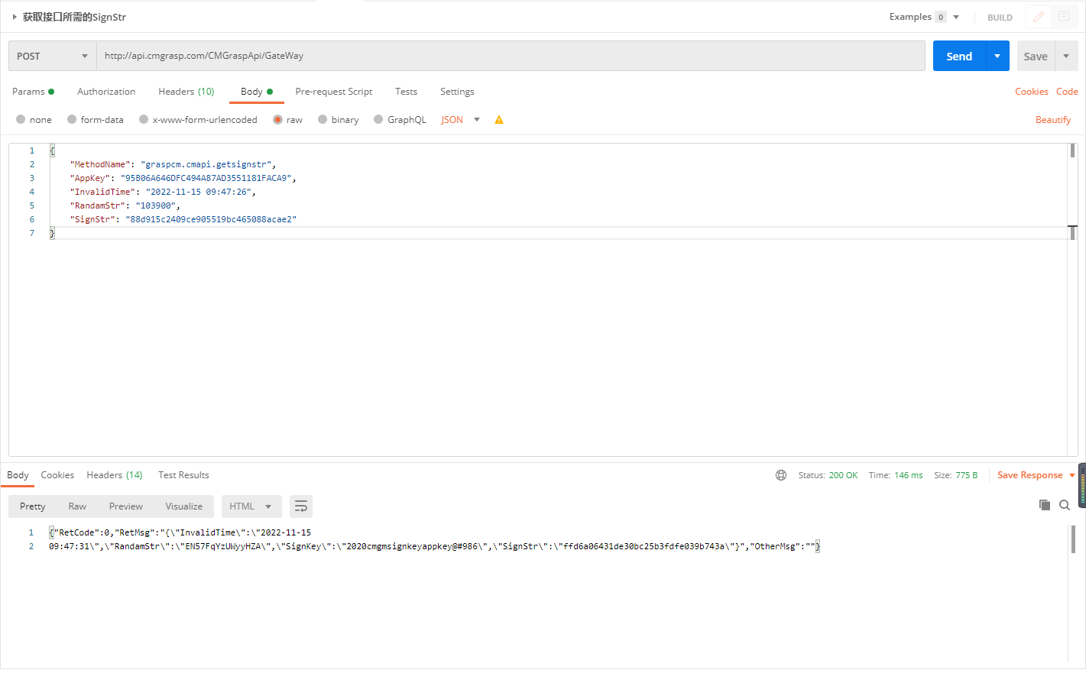1086x673 pixels.
Task: Open the HTML response format dropdown
Action: coord(251,506)
